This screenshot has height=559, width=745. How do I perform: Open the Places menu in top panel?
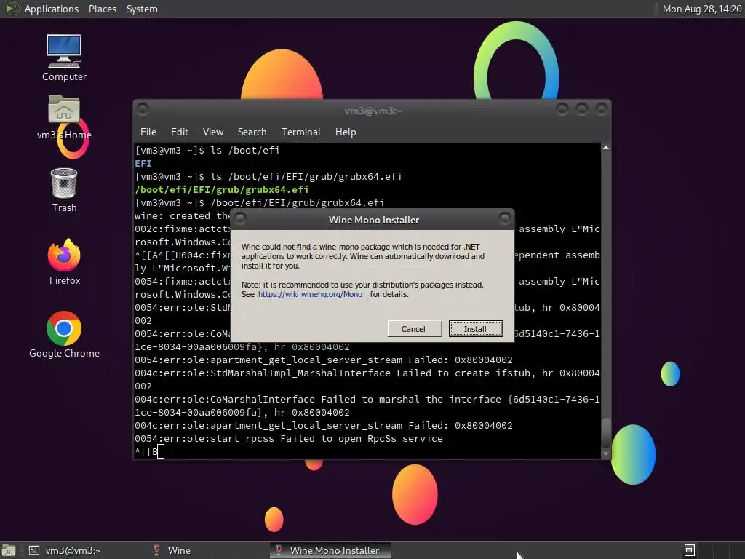click(x=102, y=9)
